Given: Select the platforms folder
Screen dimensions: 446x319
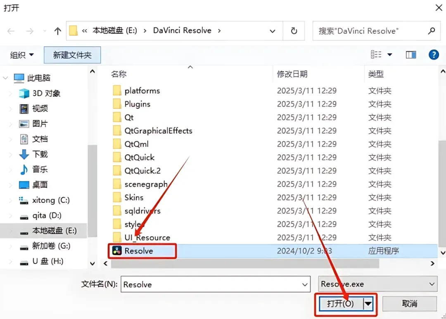Looking at the screenshot, I should pos(142,91).
